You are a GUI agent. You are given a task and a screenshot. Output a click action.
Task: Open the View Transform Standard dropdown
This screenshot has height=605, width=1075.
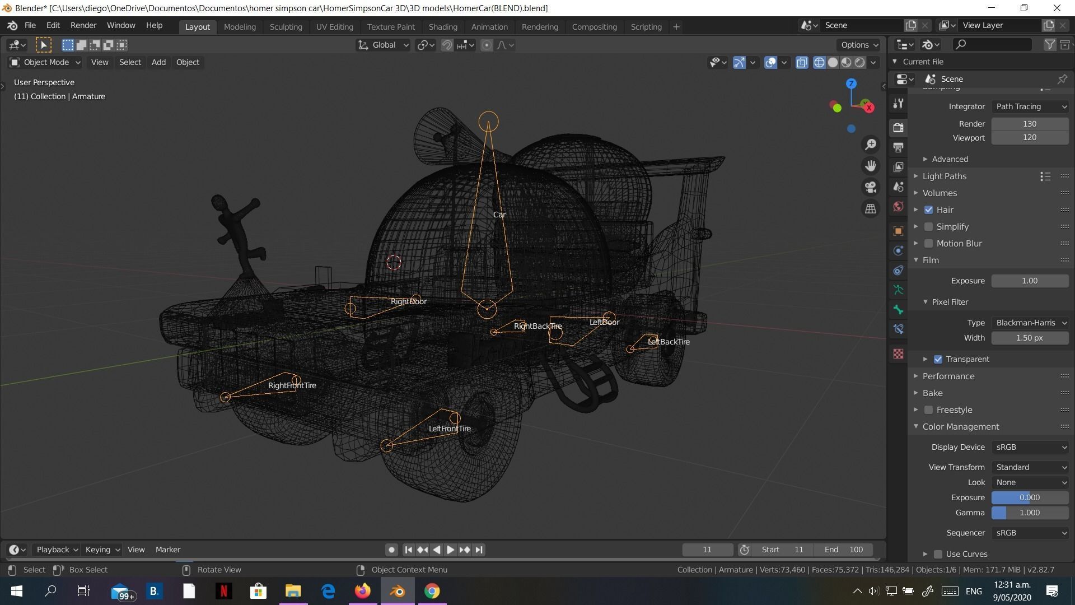coord(1030,467)
